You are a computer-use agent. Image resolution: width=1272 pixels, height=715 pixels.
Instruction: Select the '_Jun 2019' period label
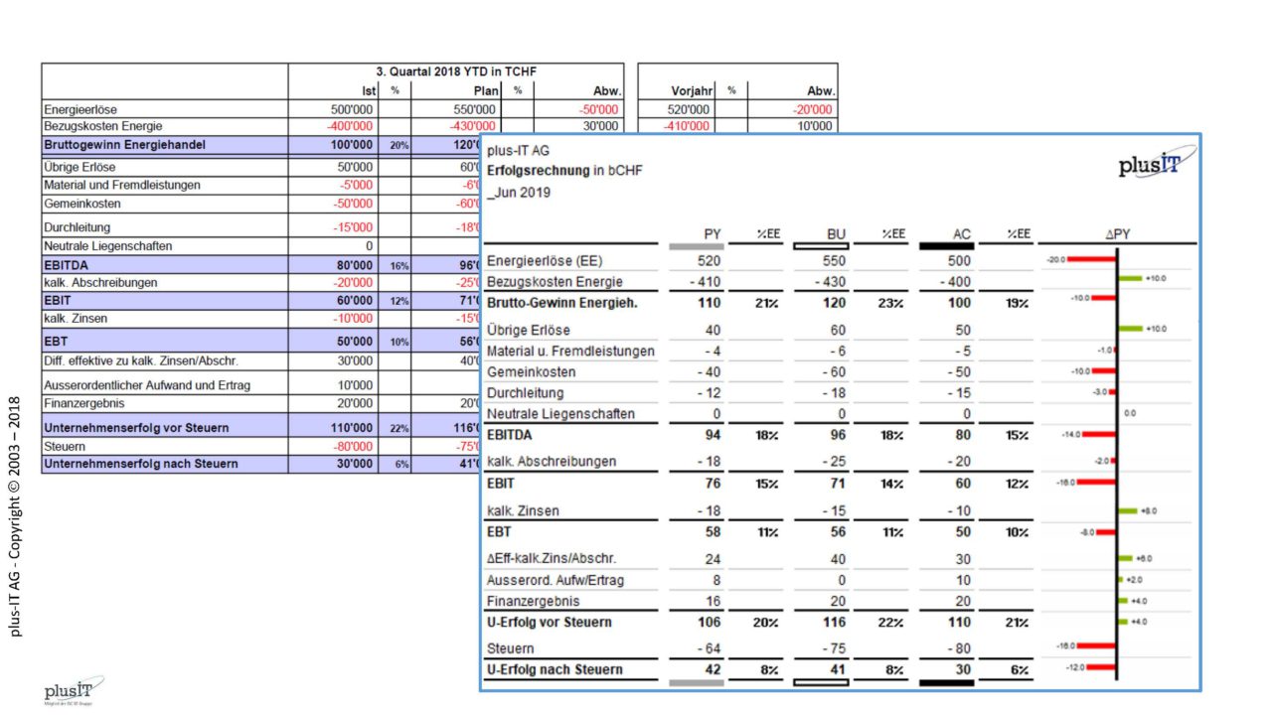(x=519, y=193)
